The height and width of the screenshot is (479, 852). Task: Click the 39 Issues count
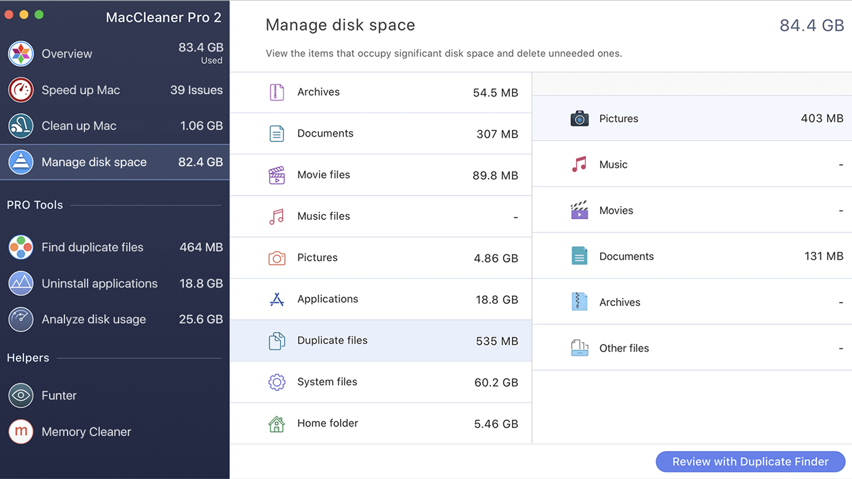196,90
